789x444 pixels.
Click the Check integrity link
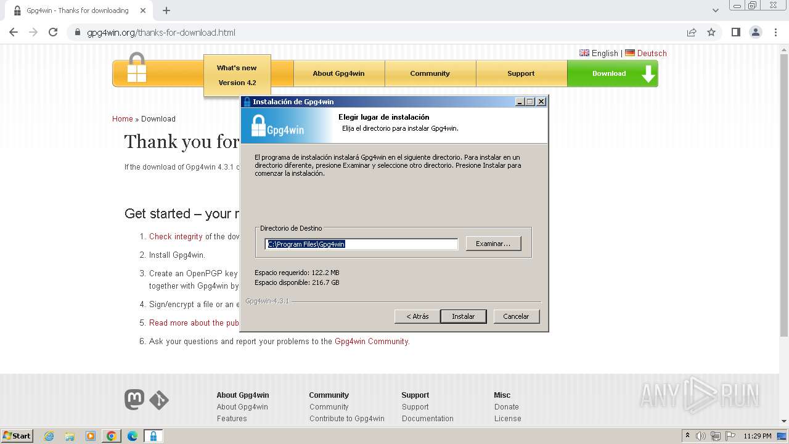[176, 236]
